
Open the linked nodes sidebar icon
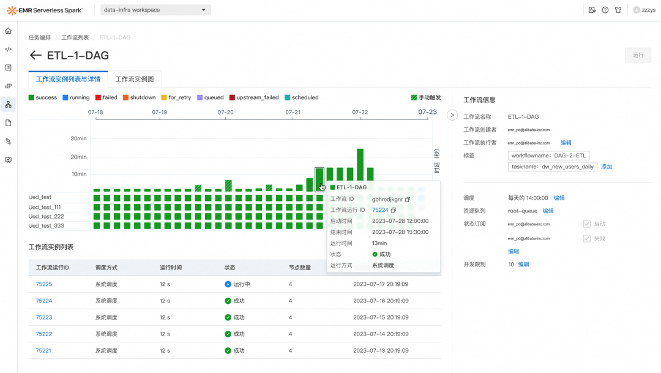tap(8, 141)
